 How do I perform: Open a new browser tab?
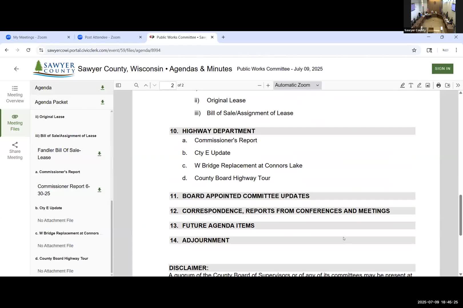click(223, 37)
